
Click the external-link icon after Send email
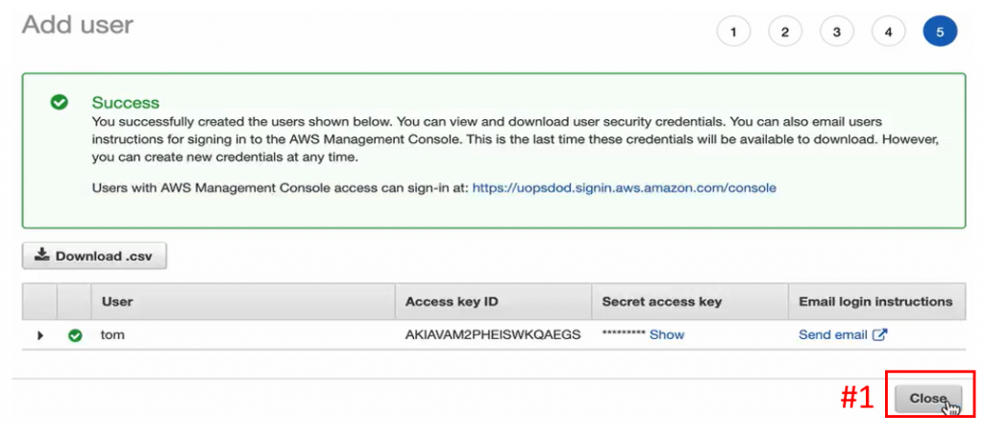tap(880, 335)
